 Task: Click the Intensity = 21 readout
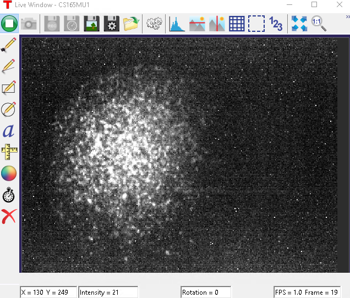pos(108,292)
